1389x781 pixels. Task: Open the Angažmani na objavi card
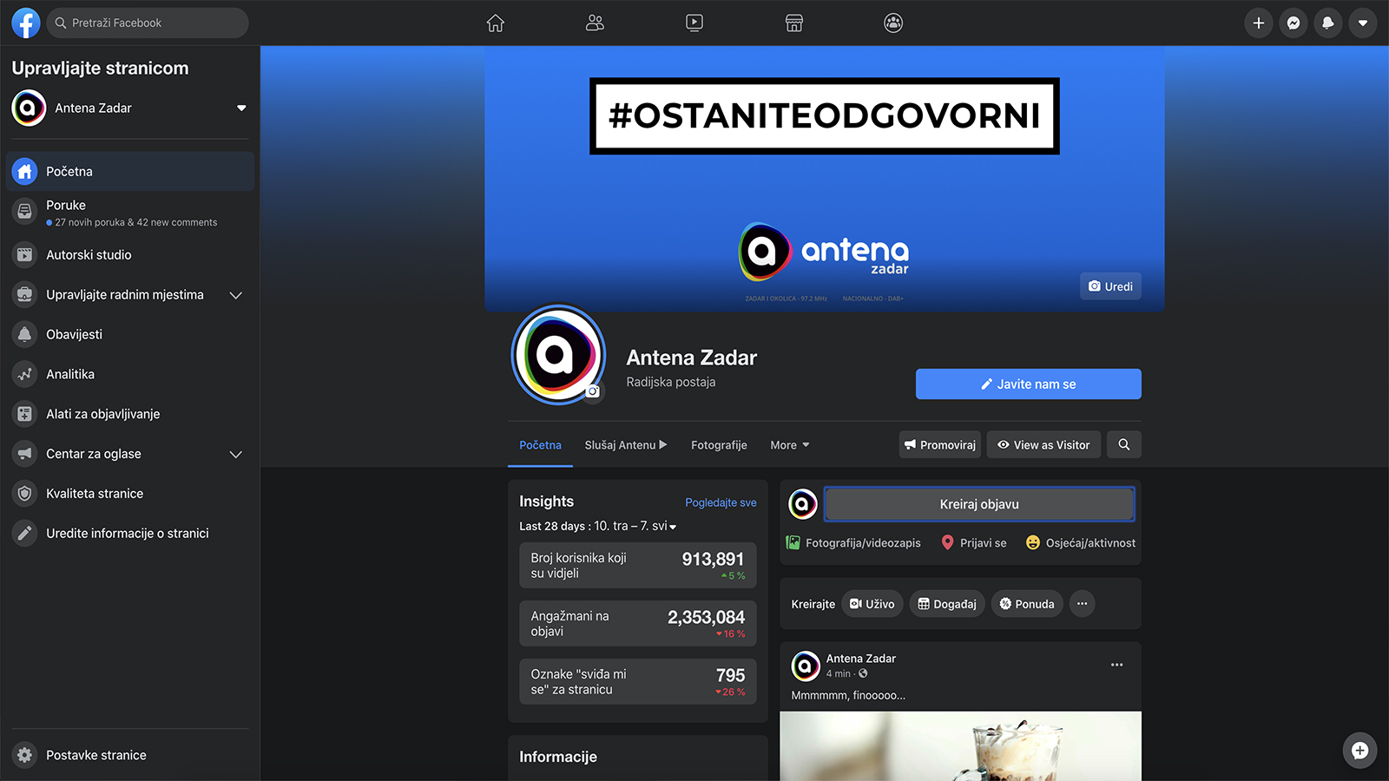[638, 623]
